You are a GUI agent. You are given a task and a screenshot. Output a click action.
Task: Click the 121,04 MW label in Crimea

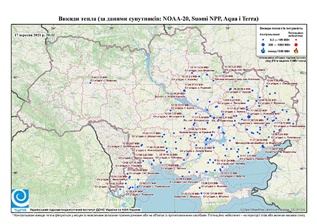(x=213, y=194)
